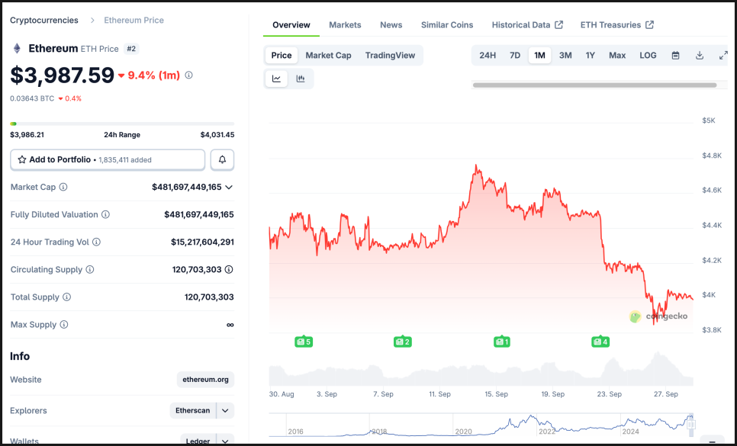Click the 24h Range progress bar
Screen dimensions: 737x446
(x=122, y=124)
